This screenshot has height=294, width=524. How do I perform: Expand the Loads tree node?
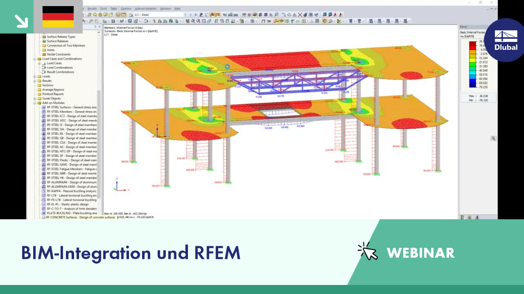click(x=35, y=76)
